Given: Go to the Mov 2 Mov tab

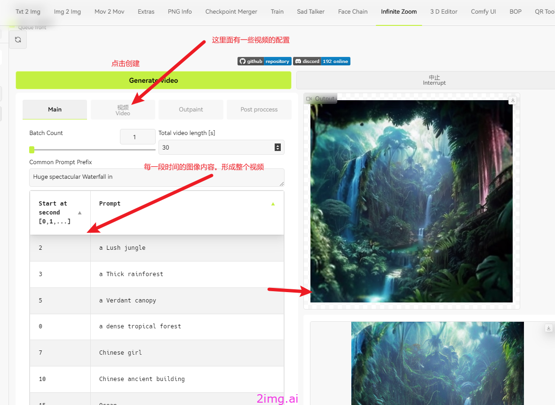Looking at the screenshot, I should [x=110, y=12].
